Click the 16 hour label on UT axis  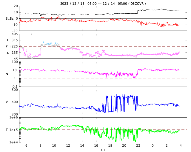(96, 145)
